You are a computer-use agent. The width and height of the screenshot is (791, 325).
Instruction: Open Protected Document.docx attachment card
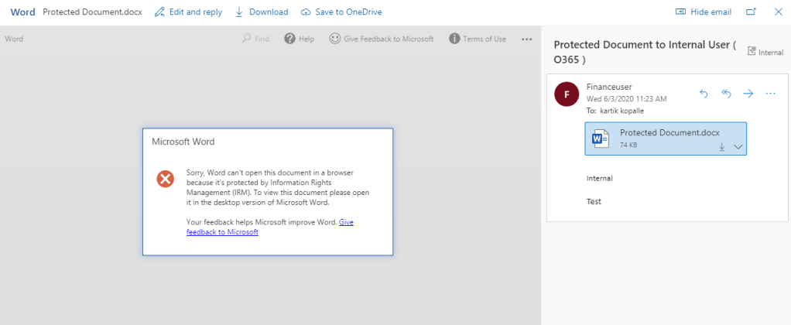pyautogui.click(x=666, y=139)
